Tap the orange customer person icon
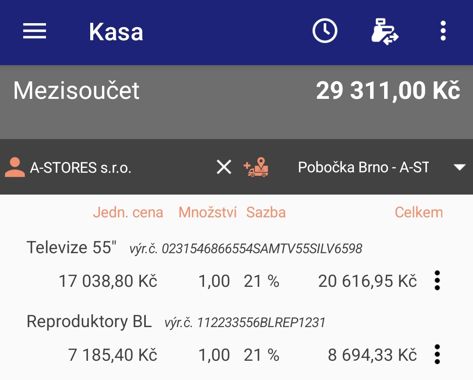Image resolution: width=473 pixels, height=380 pixels. click(x=15, y=167)
